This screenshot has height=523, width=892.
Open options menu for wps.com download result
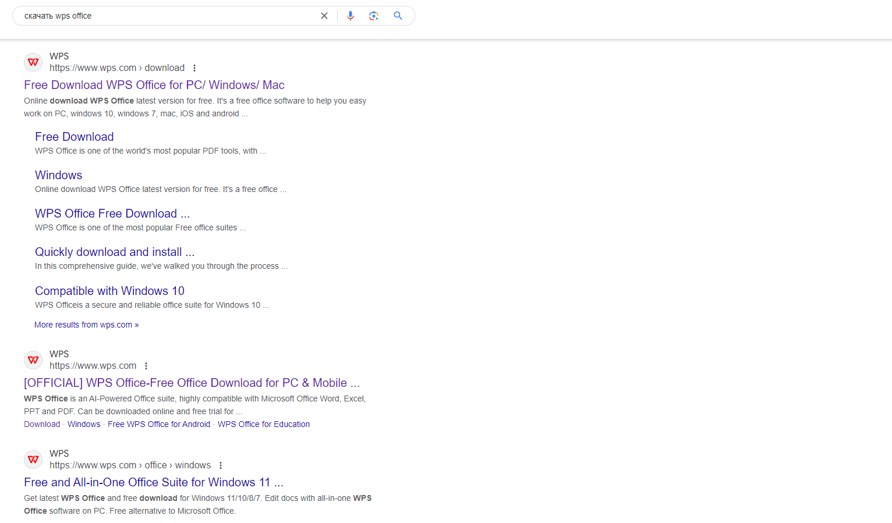click(x=194, y=68)
